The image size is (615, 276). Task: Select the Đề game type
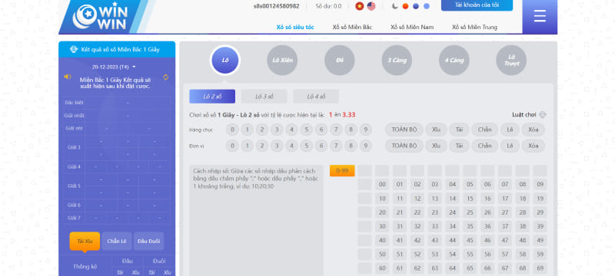point(340,61)
